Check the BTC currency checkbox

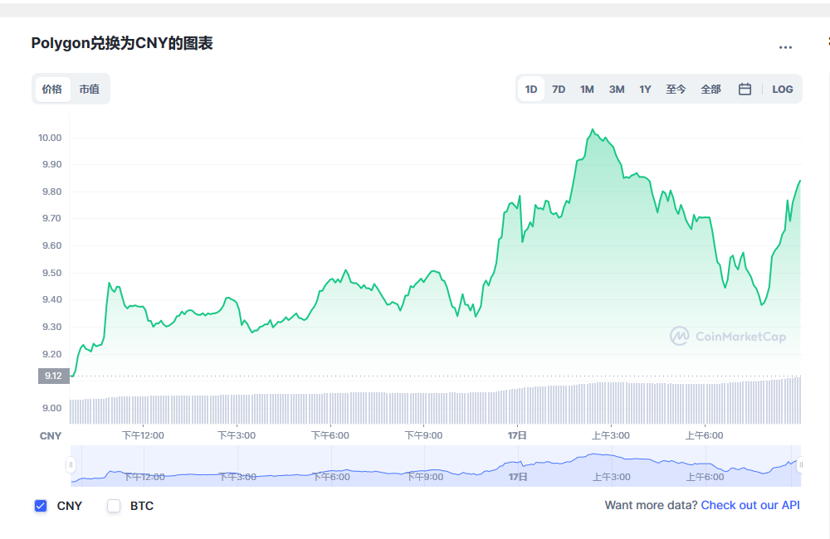point(114,506)
